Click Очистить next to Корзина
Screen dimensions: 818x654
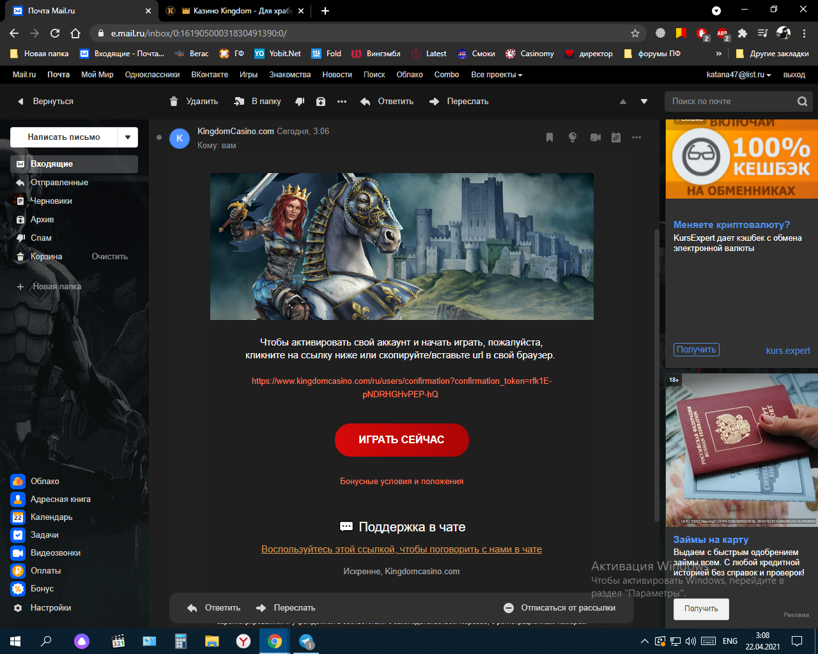pyautogui.click(x=110, y=257)
